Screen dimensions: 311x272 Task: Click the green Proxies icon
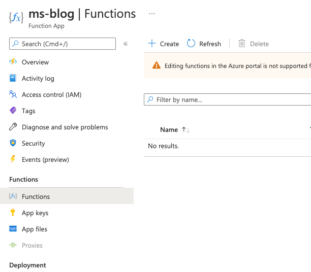[13, 245]
